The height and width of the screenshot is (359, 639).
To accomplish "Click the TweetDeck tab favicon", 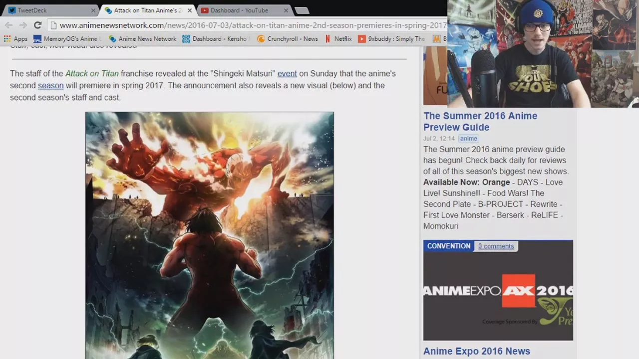I will (x=12, y=10).
